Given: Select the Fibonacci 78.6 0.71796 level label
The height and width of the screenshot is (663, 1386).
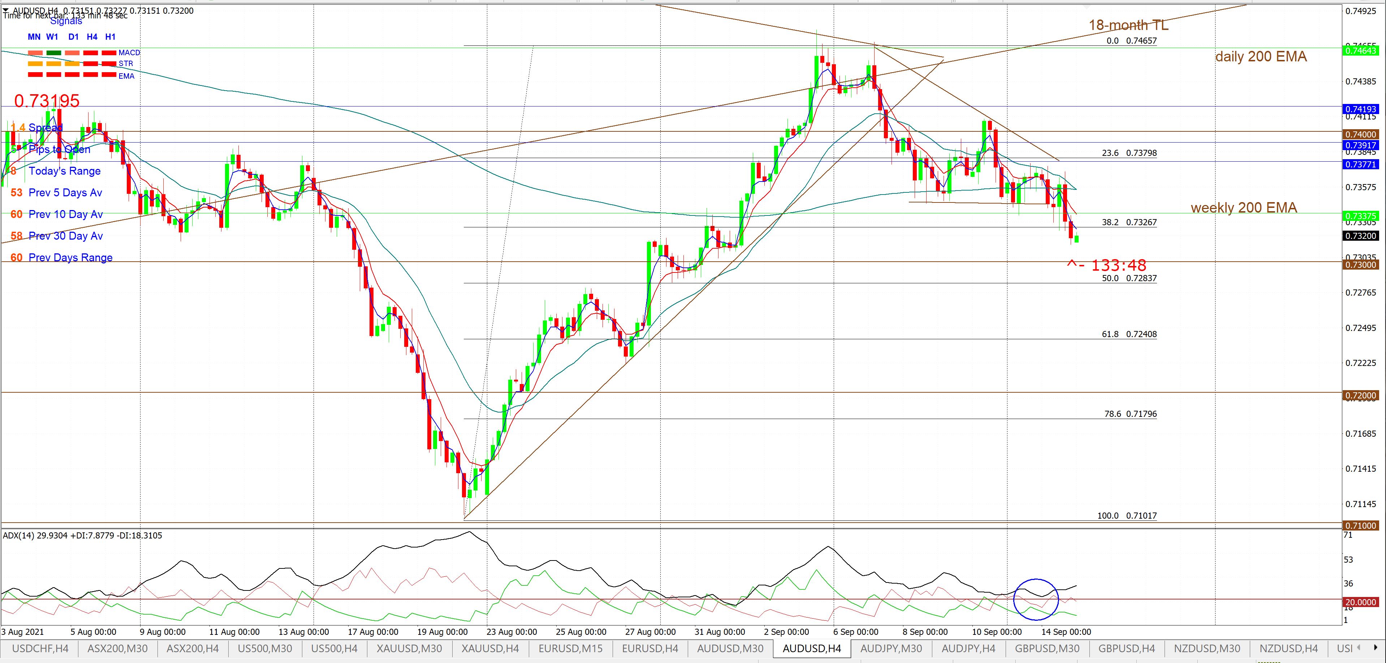Looking at the screenshot, I should [1130, 414].
